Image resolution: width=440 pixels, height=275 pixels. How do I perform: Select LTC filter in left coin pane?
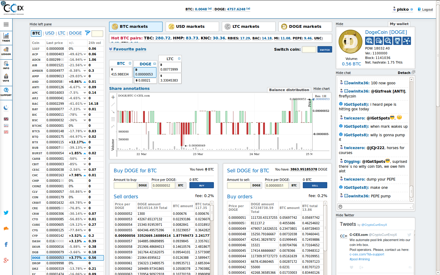click(x=62, y=33)
